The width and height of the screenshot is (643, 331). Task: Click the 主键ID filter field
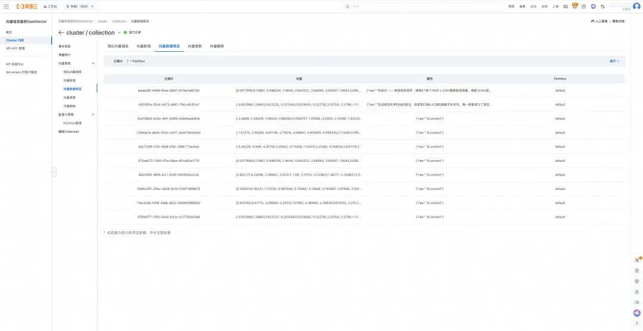118,61
